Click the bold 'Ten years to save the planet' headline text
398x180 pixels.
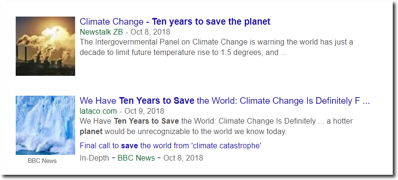pyautogui.click(x=211, y=21)
